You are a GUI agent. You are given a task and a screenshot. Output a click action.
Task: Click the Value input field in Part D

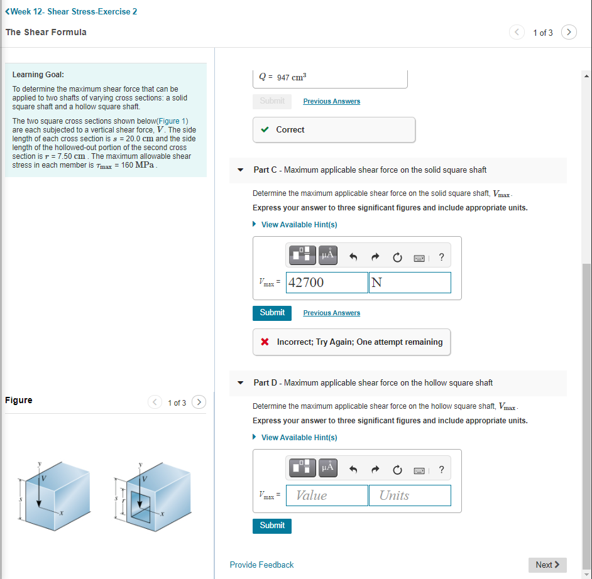326,495
